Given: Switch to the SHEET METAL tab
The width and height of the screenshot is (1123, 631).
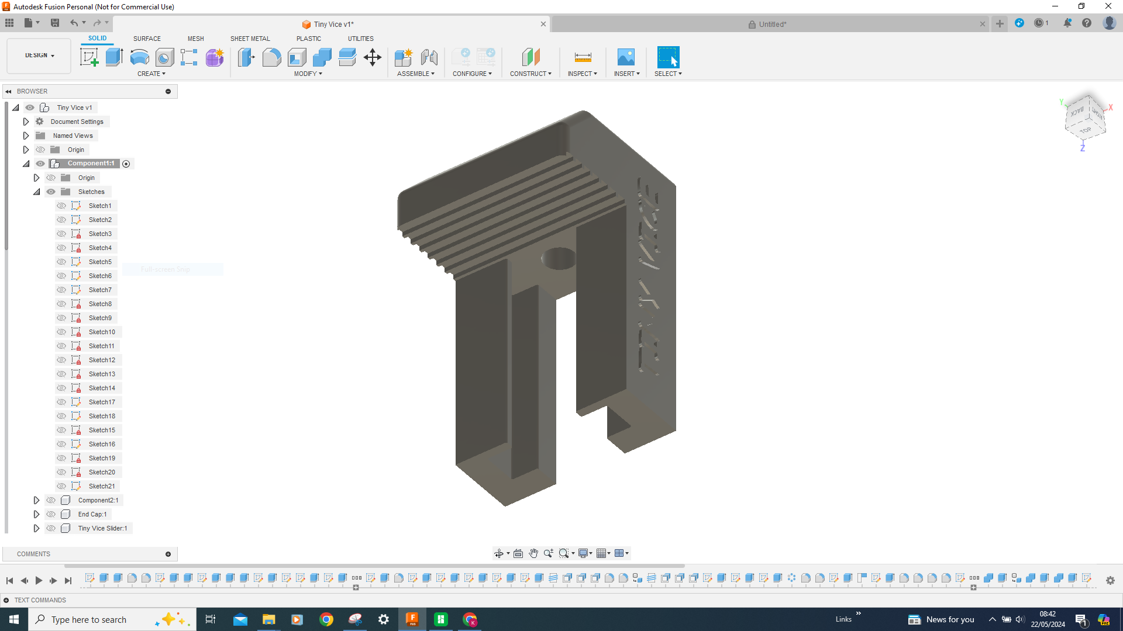Looking at the screenshot, I should [x=250, y=39].
